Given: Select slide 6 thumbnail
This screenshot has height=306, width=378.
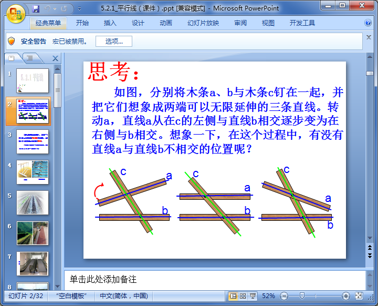Looking at the screenshot, I should (33, 233).
